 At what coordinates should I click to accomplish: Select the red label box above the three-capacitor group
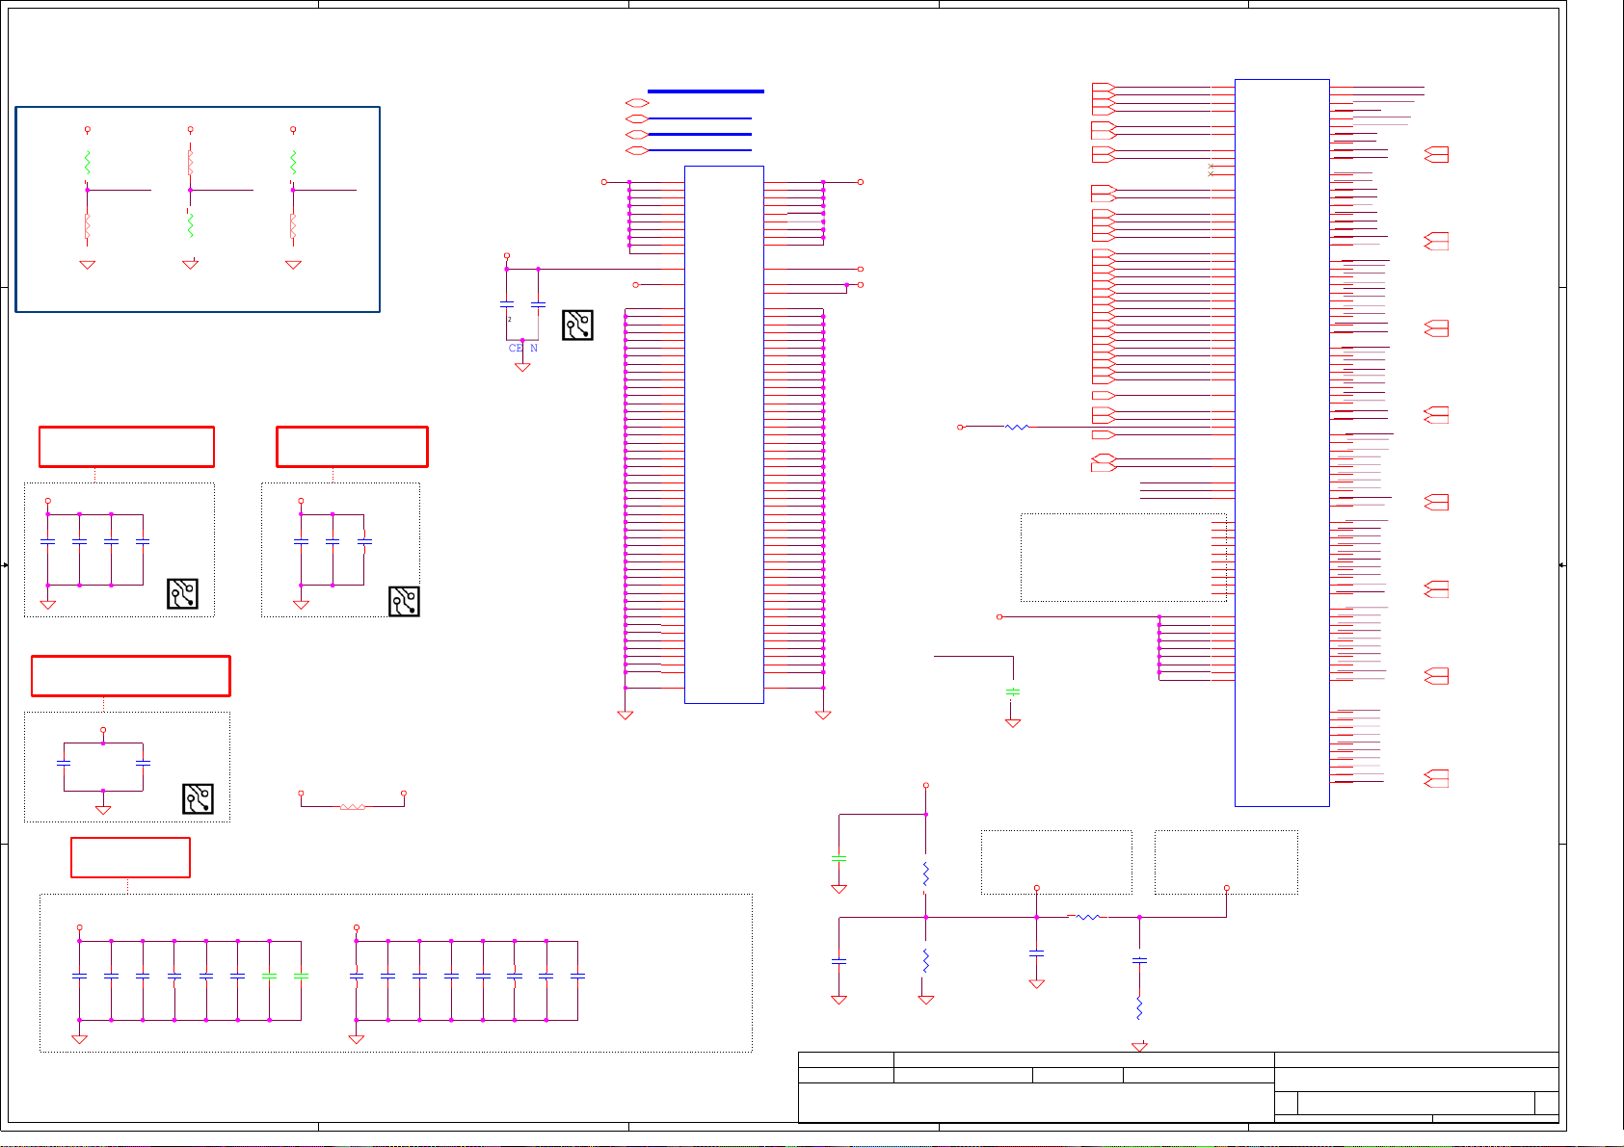pos(352,447)
